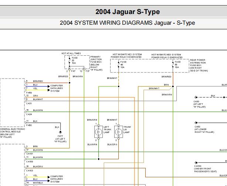Click the "POWER RELAY 3 ENERGIZED" label
227x186 pixels.
(167, 57)
